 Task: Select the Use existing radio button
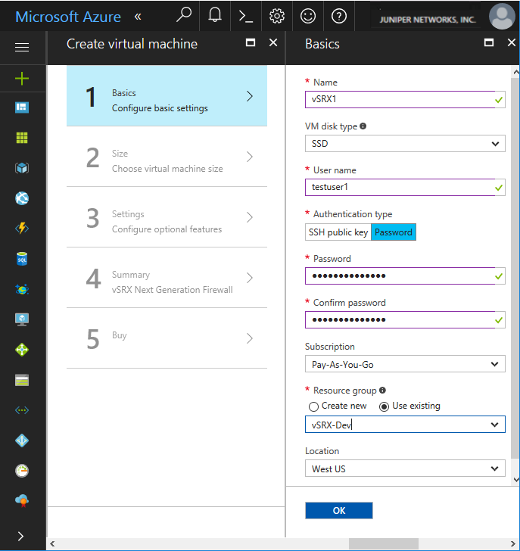384,406
